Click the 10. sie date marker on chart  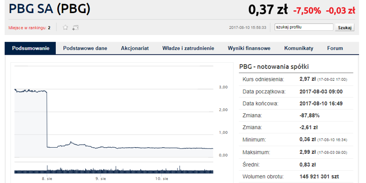pos(162,179)
